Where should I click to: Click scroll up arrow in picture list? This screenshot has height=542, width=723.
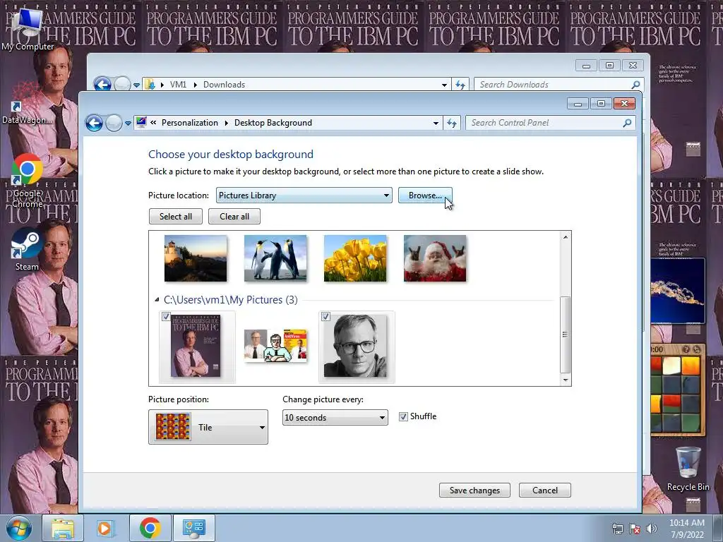tap(566, 237)
